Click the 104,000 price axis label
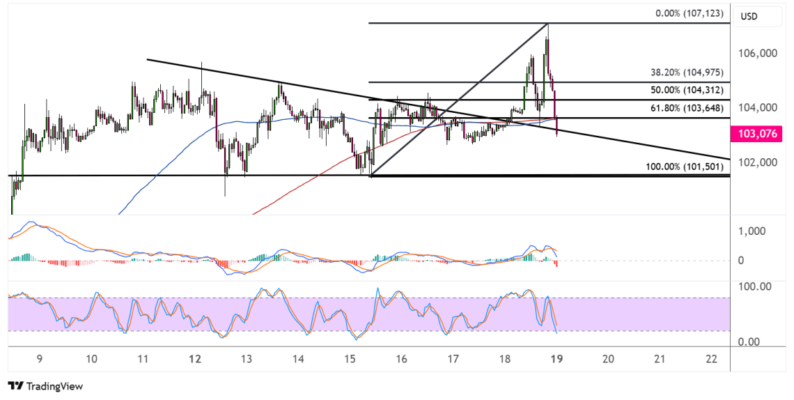 point(758,107)
